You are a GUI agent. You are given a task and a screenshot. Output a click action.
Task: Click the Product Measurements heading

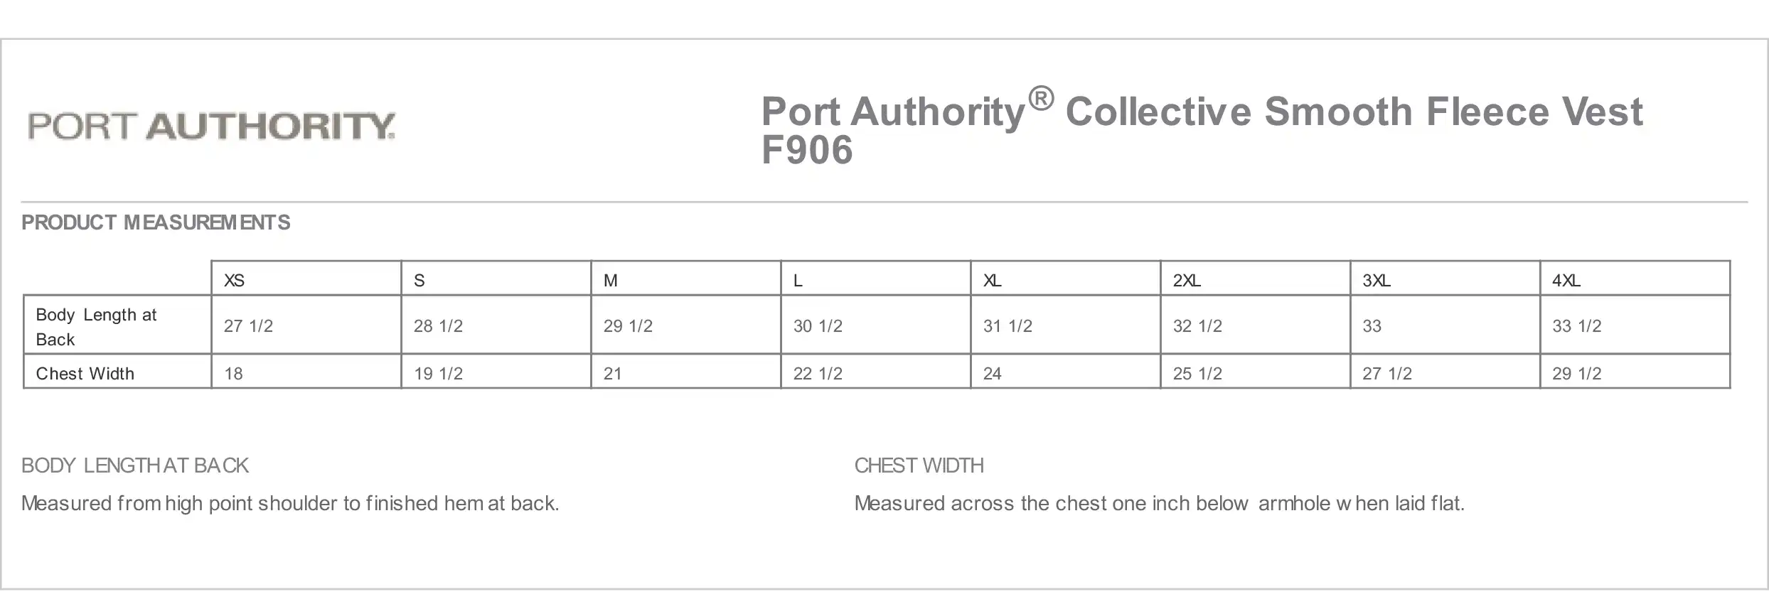(156, 222)
